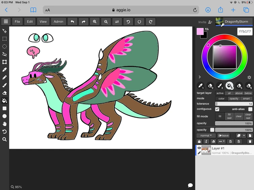Viewport: 254px width, 190px height.
Task: Click the zoom out toolbar button
Action: (x=106, y=22)
